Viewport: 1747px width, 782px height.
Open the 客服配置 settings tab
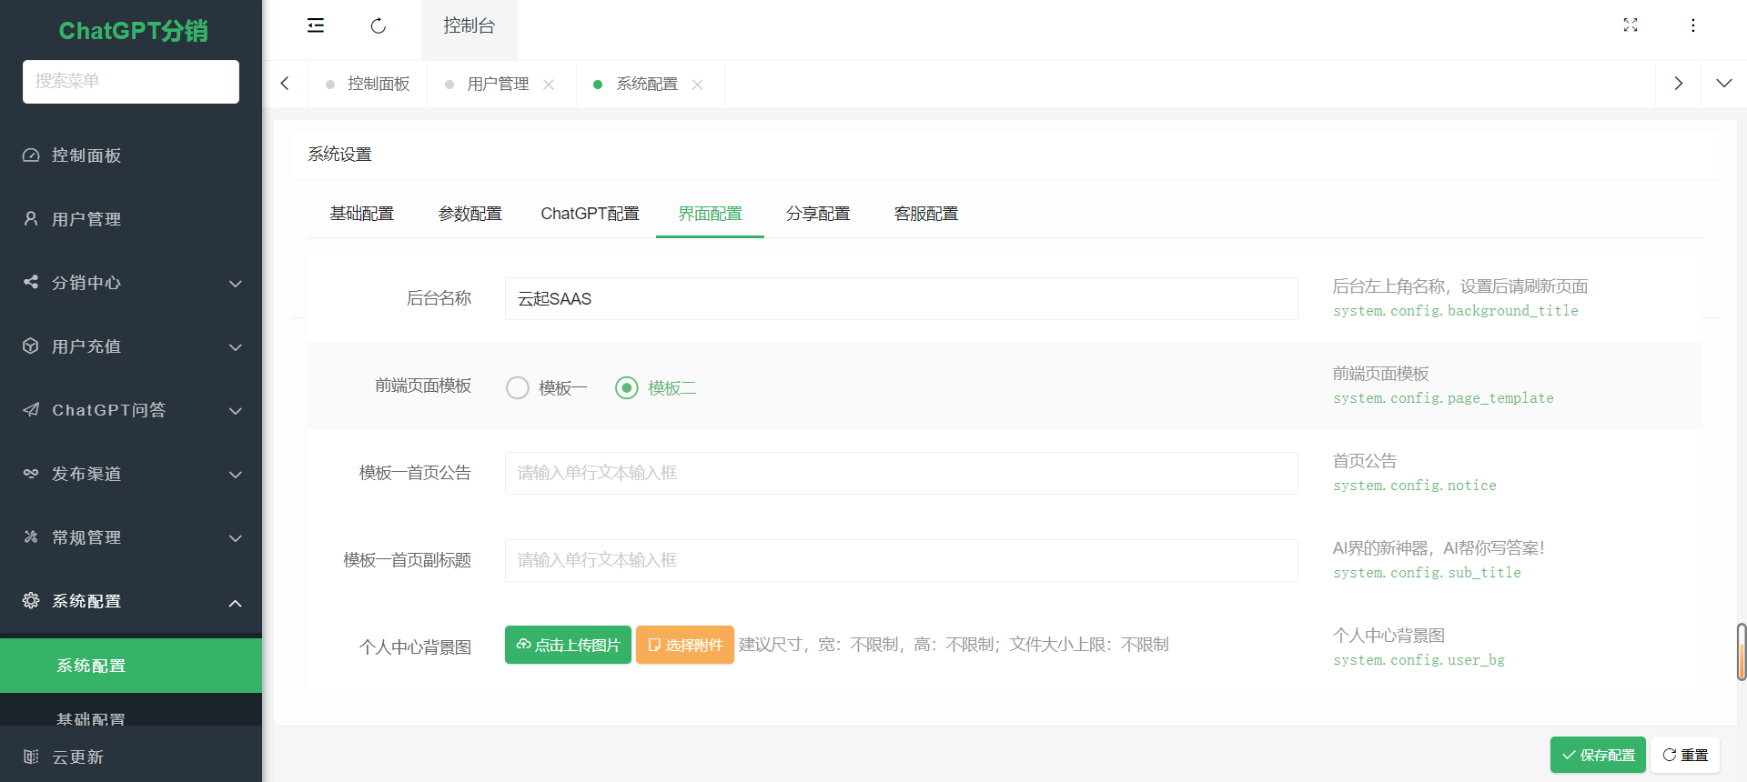[926, 214]
